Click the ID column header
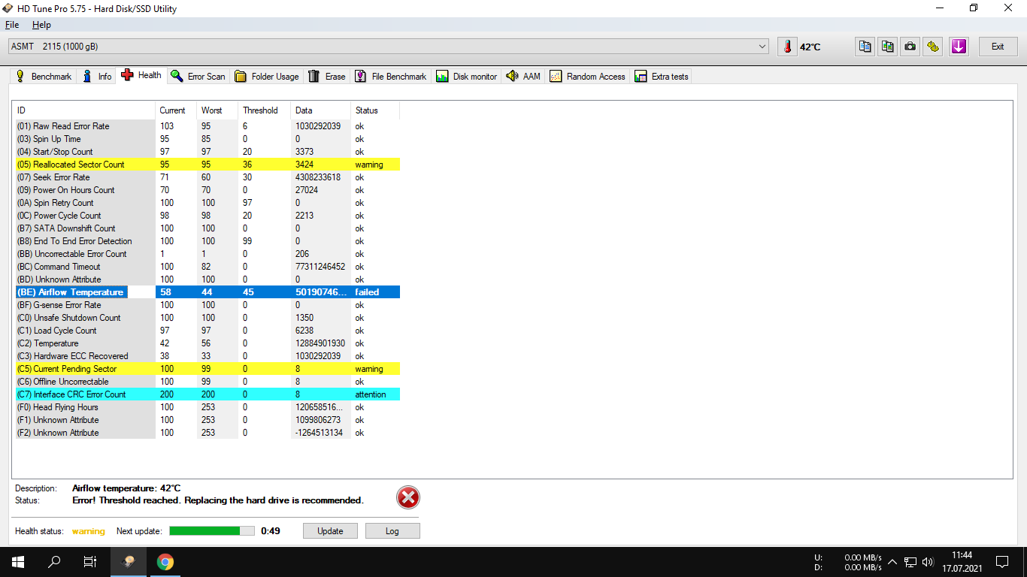This screenshot has width=1027, height=577. [85, 110]
